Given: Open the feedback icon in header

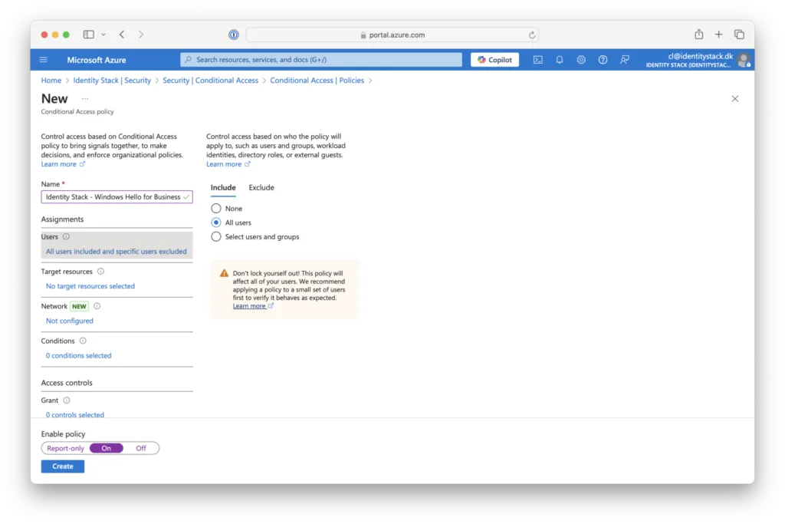Looking at the screenshot, I should tap(624, 60).
